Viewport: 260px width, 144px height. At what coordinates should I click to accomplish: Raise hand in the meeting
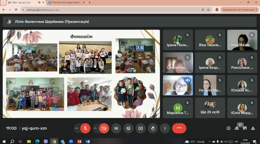153,128
